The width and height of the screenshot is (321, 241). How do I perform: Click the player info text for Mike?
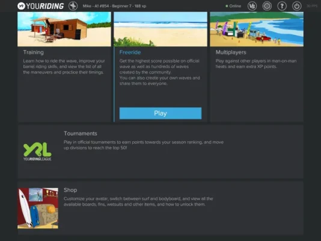click(114, 6)
